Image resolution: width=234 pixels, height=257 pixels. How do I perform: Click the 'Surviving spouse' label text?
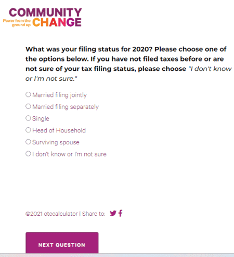(56, 142)
